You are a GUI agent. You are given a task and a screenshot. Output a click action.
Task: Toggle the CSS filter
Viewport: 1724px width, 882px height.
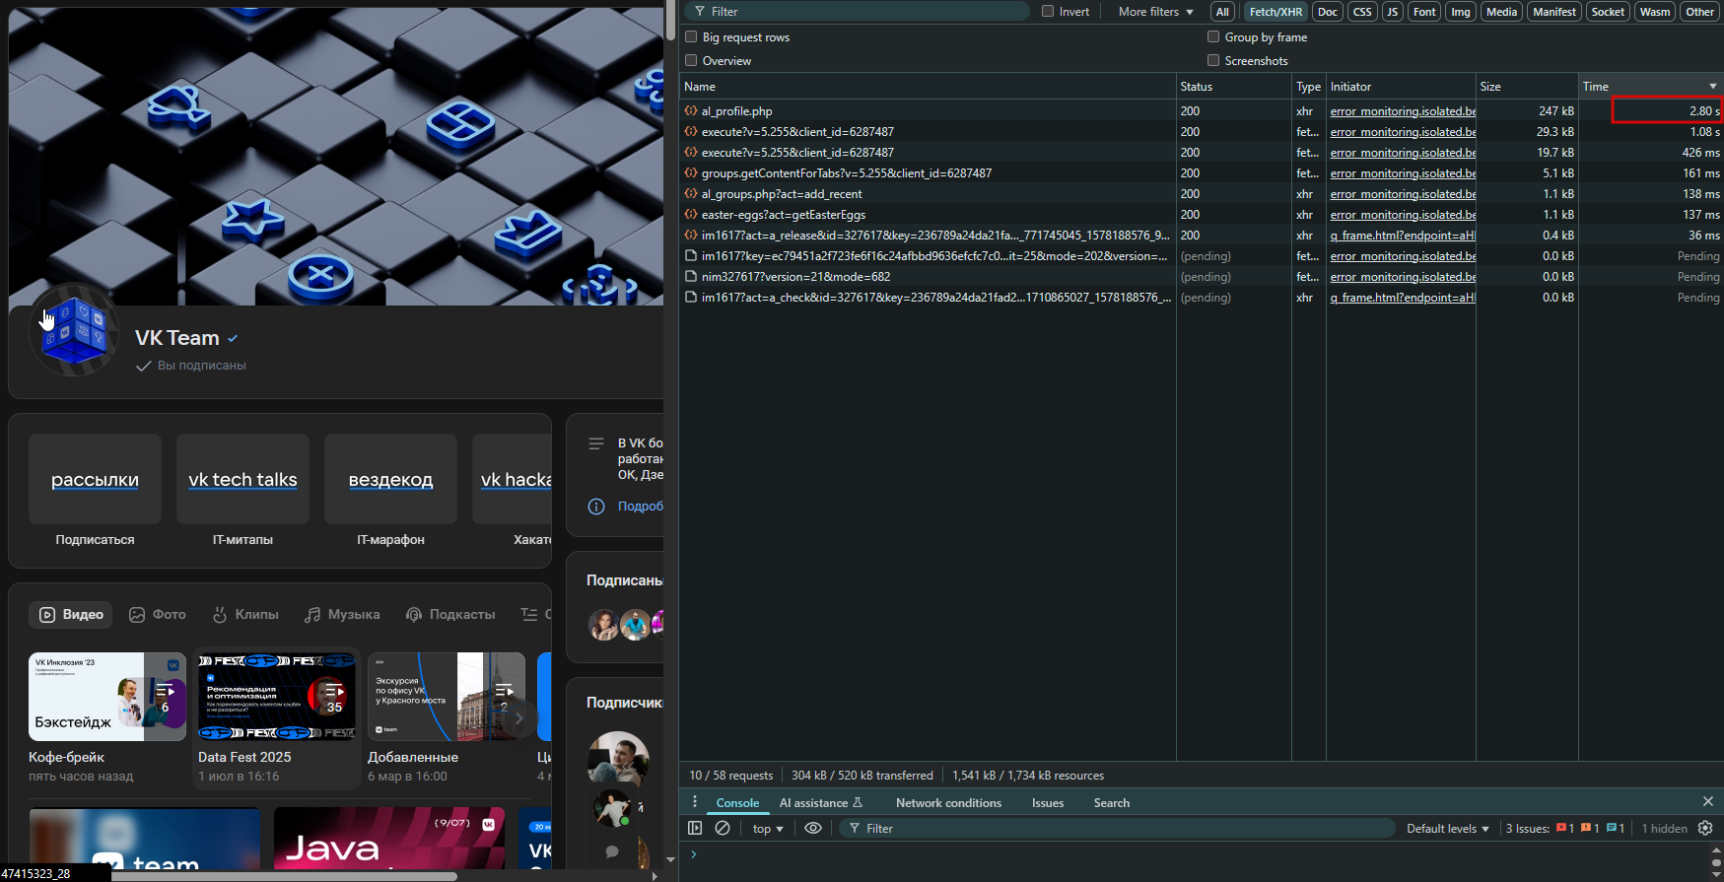(1362, 12)
